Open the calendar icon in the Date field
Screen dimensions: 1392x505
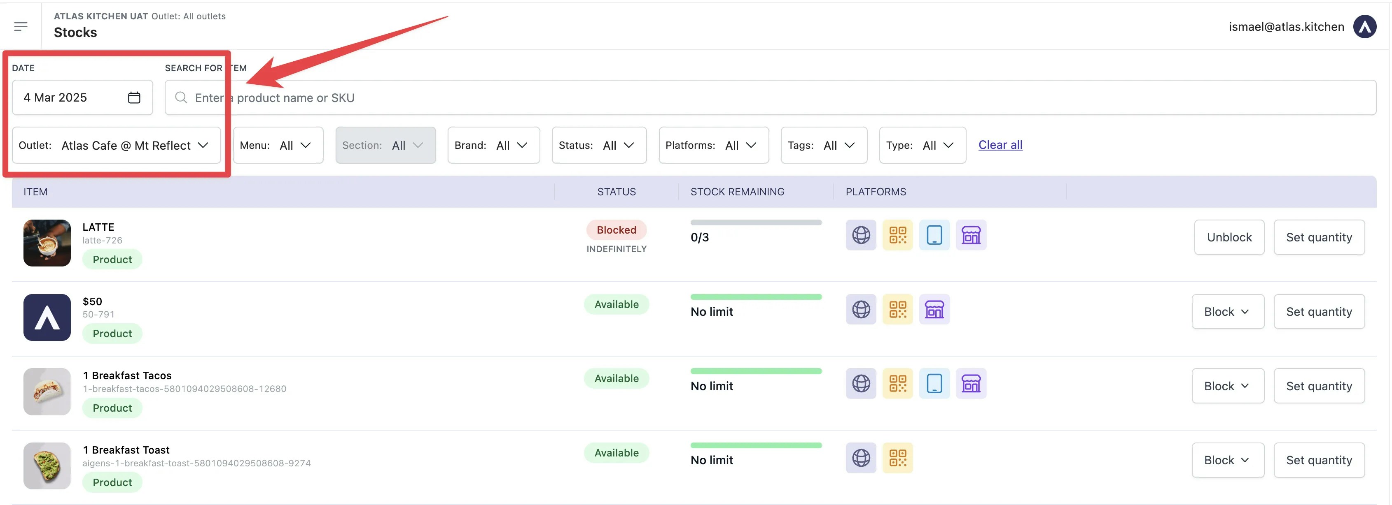(133, 97)
